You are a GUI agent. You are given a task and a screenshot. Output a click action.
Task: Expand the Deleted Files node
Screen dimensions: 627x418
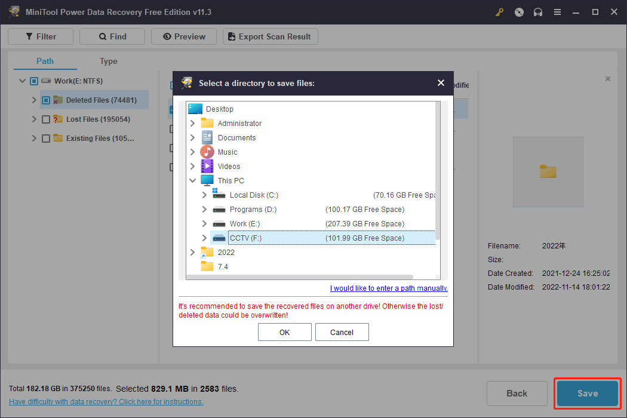(x=34, y=100)
